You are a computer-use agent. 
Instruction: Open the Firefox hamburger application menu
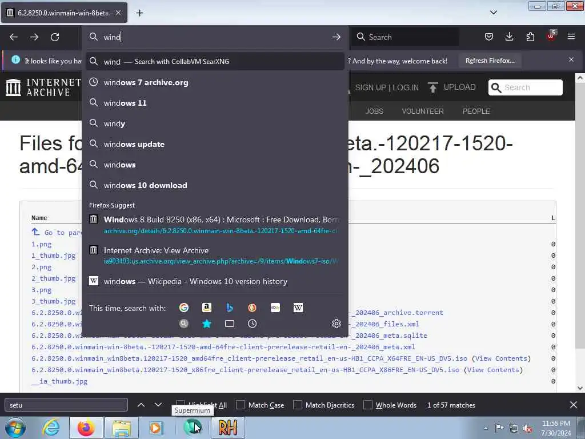point(571,37)
